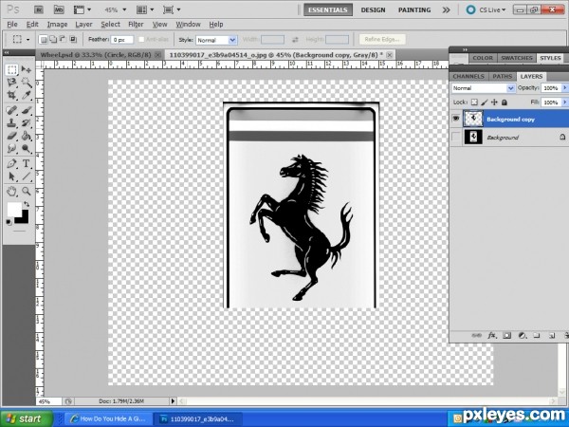Screen dimensions: 569x427
Task: Select the Type tool
Action: click(27, 163)
